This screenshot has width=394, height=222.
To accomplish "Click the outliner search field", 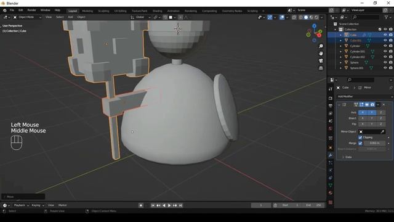I will tap(366, 17).
